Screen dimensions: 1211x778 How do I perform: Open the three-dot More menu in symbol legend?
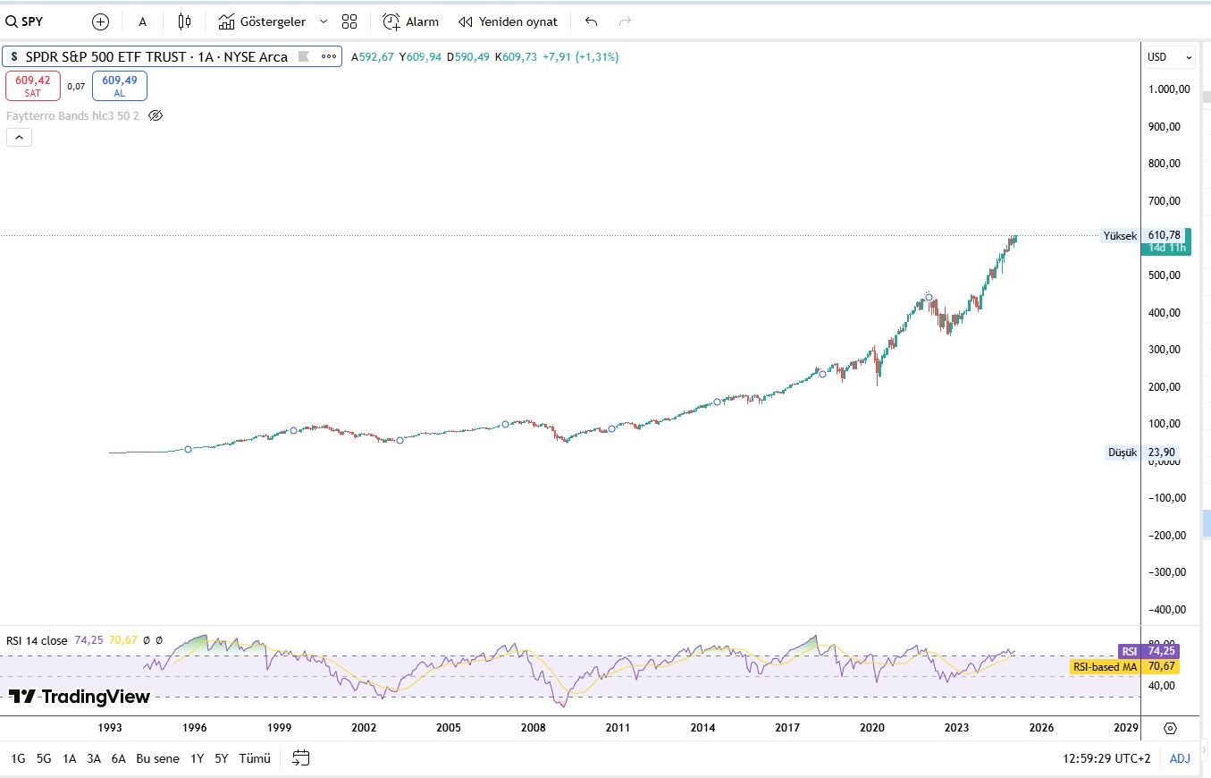(x=328, y=56)
